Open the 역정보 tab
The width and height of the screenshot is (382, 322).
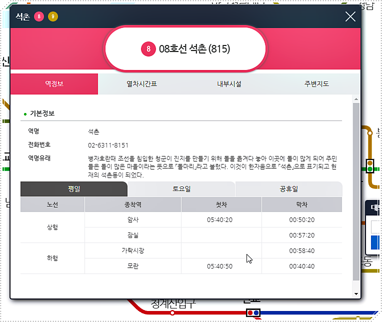[x=54, y=84]
